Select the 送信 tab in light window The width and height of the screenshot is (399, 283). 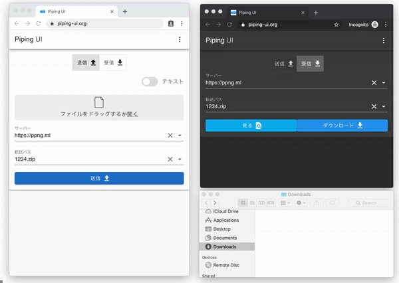[86, 62]
